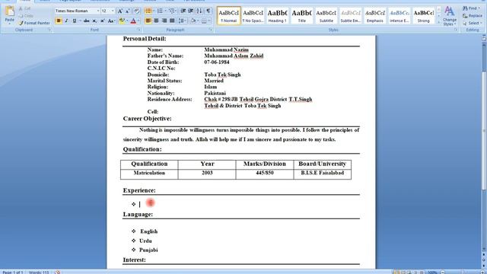Click the Numbering list icon

pos(160,11)
